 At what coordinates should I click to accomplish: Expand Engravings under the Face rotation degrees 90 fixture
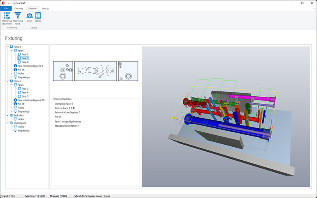pyautogui.click(x=12, y=112)
